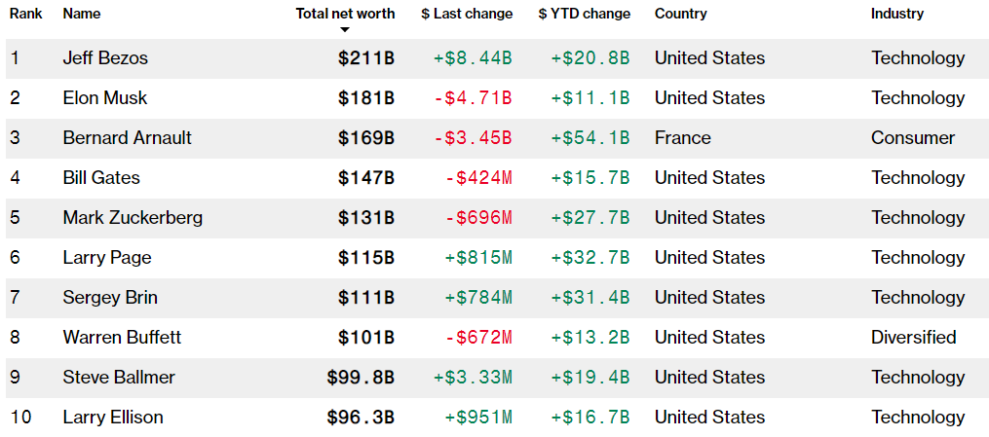Viewport: 989px width, 437px height.
Task: Click France in the Country column
Action: (x=682, y=138)
